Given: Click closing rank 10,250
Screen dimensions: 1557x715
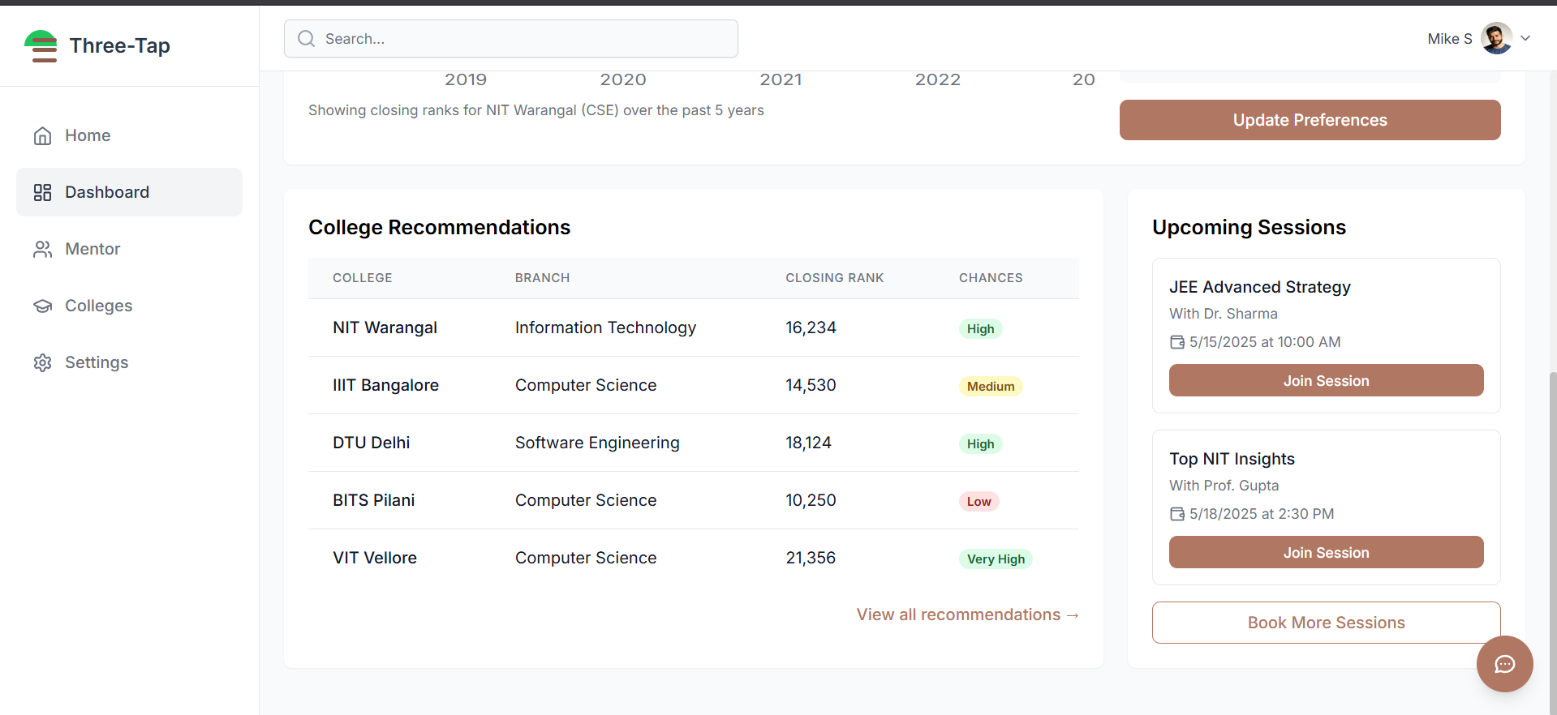Looking at the screenshot, I should coord(811,500).
